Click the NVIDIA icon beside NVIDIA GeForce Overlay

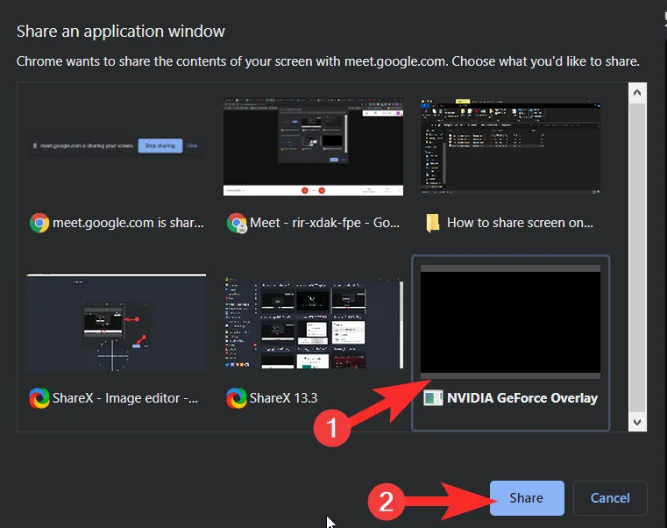(433, 398)
